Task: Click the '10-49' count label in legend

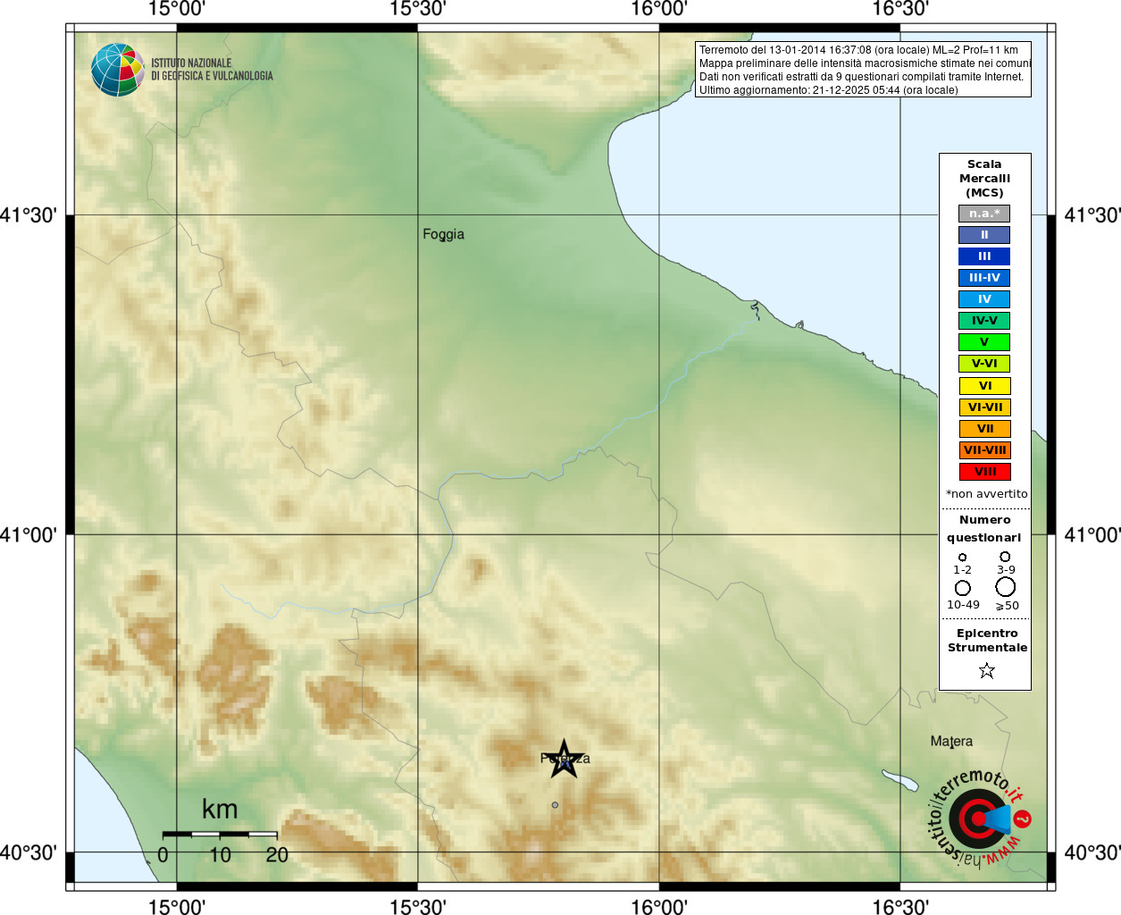Action: click(963, 605)
